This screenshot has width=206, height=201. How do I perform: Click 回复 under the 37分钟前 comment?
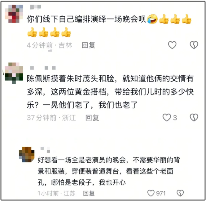pos(92,118)
